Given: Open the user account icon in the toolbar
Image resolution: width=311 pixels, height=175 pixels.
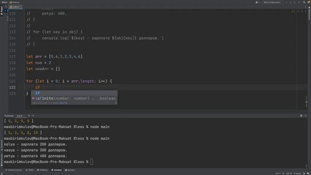Looking at the screenshot, I should point(257,2).
